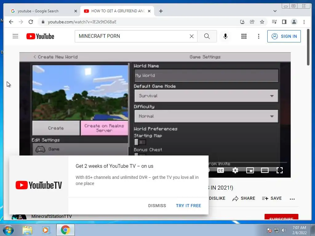The height and width of the screenshot is (236, 315).
Task: Close the youtube - Google Search tab
Action: 76,11
